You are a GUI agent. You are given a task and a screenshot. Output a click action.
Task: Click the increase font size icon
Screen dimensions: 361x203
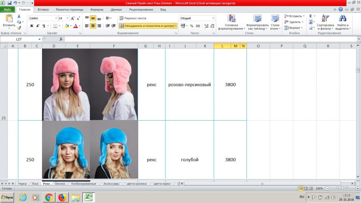click(72, 18)
